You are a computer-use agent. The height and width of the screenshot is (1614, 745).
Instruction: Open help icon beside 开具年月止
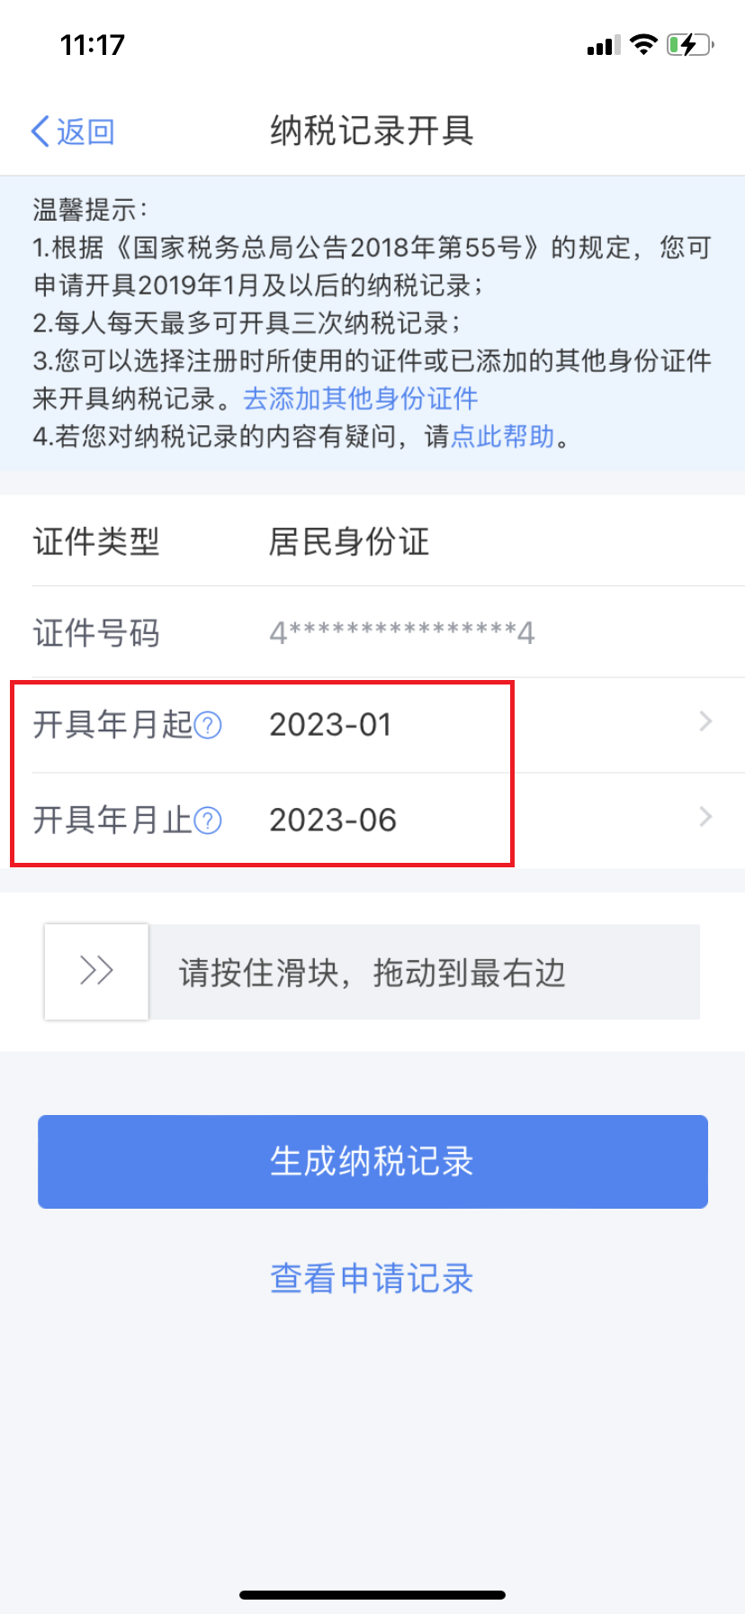tap(208, 821)
